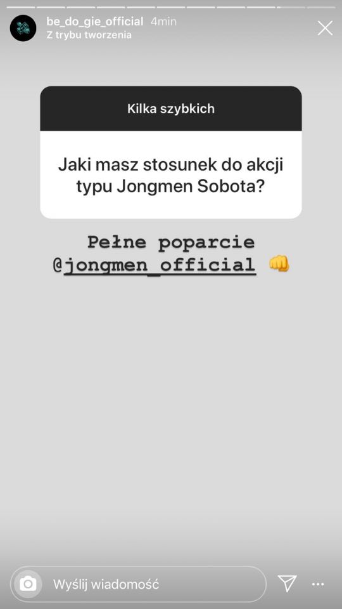Select the second story progress segment

pyautogui.click(x=51, y=7)
